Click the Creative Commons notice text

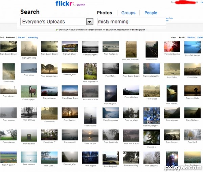click(x=101, y=30)
